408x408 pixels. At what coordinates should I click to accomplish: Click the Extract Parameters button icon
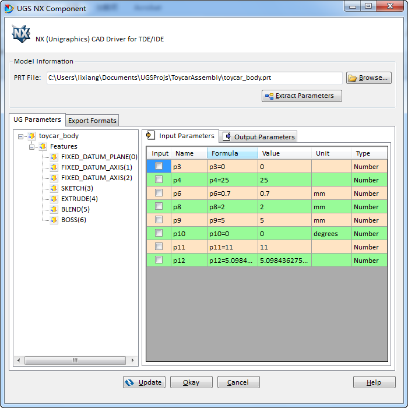pos(269,96)
